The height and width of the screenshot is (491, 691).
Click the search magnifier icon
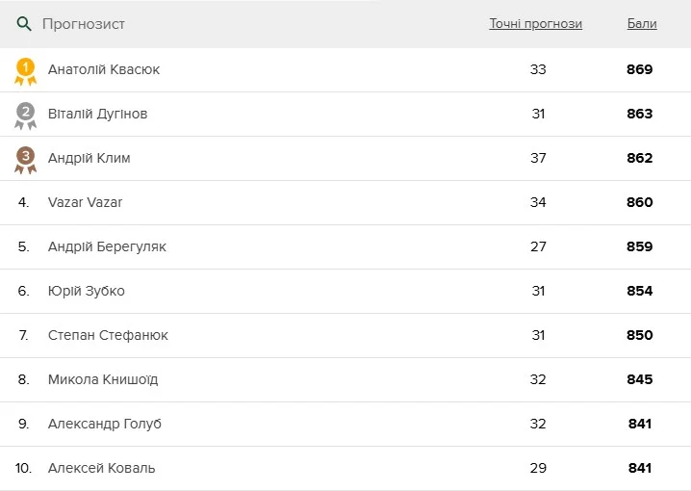click(x=24, y=24)
